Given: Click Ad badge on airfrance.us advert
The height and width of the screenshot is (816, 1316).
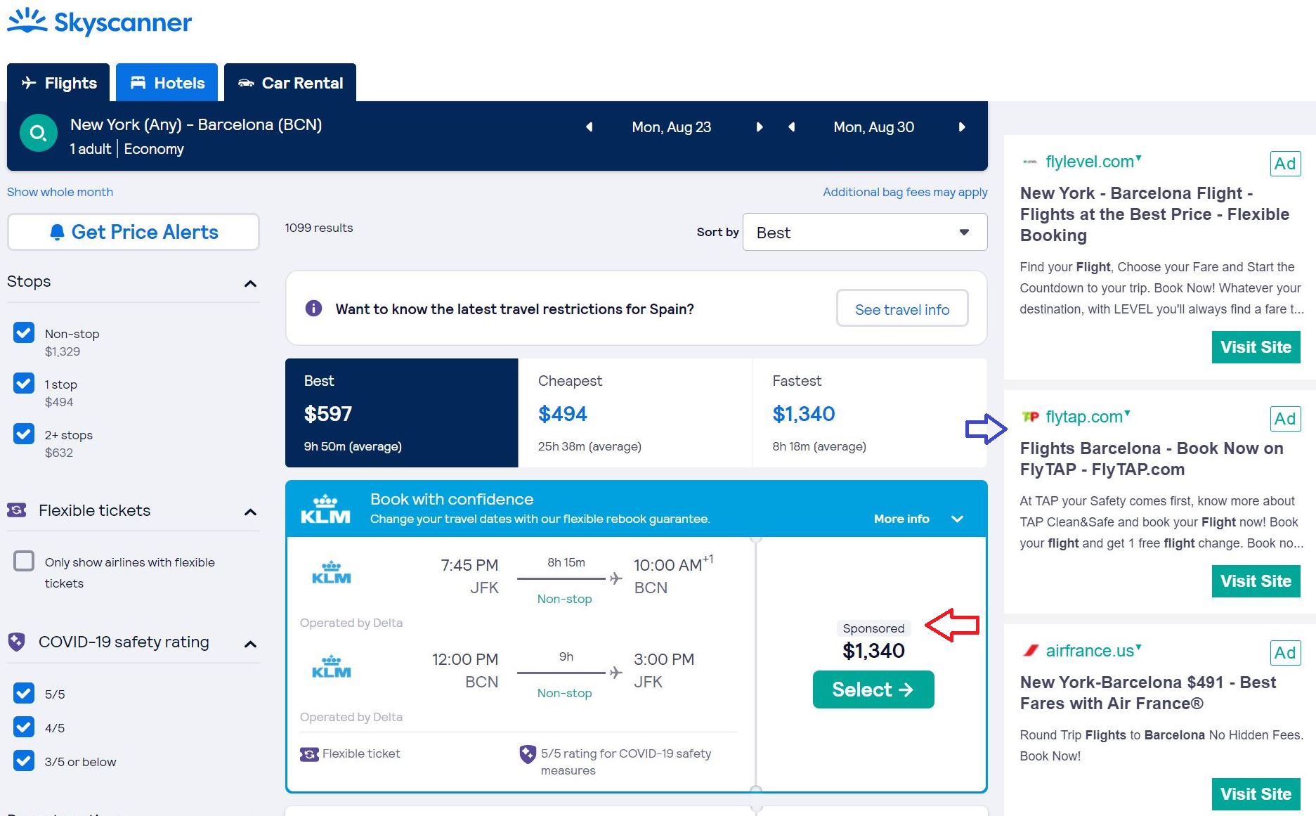Looking at the screenshot, I should click(1285, 653).
